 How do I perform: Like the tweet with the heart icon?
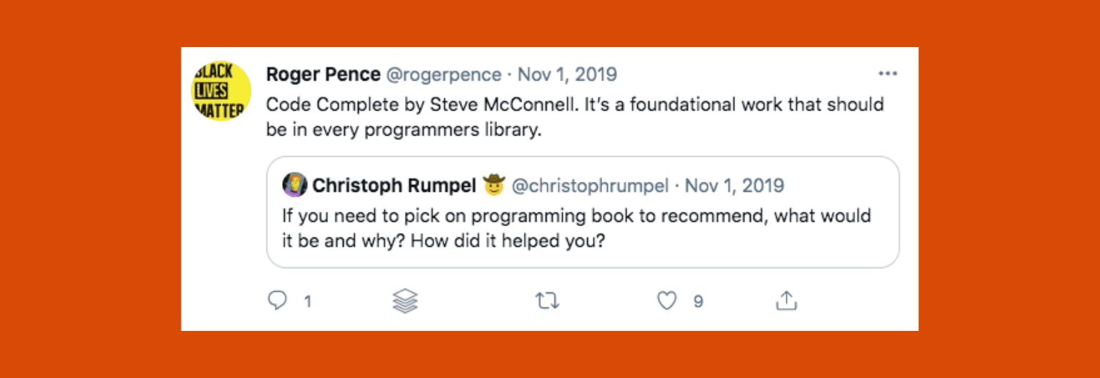[x=666, y=302]
